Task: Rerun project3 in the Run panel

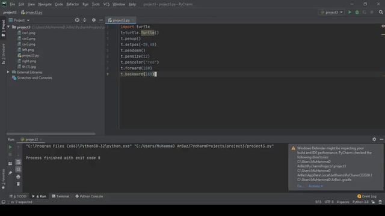Action: click(x=10, y=147)
